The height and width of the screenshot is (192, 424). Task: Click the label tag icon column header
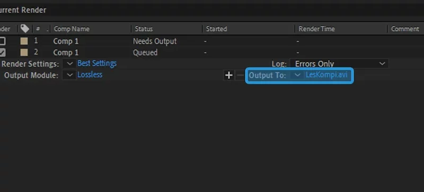(x=24, y=29)
